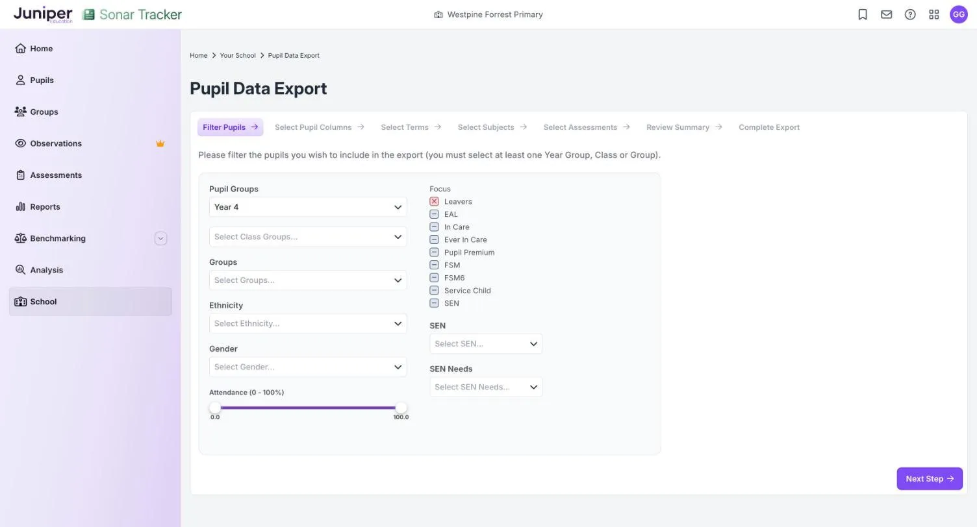977x527 pixels.
Task: Click the attendance minimum slider handle
Action: coord(215,408)
